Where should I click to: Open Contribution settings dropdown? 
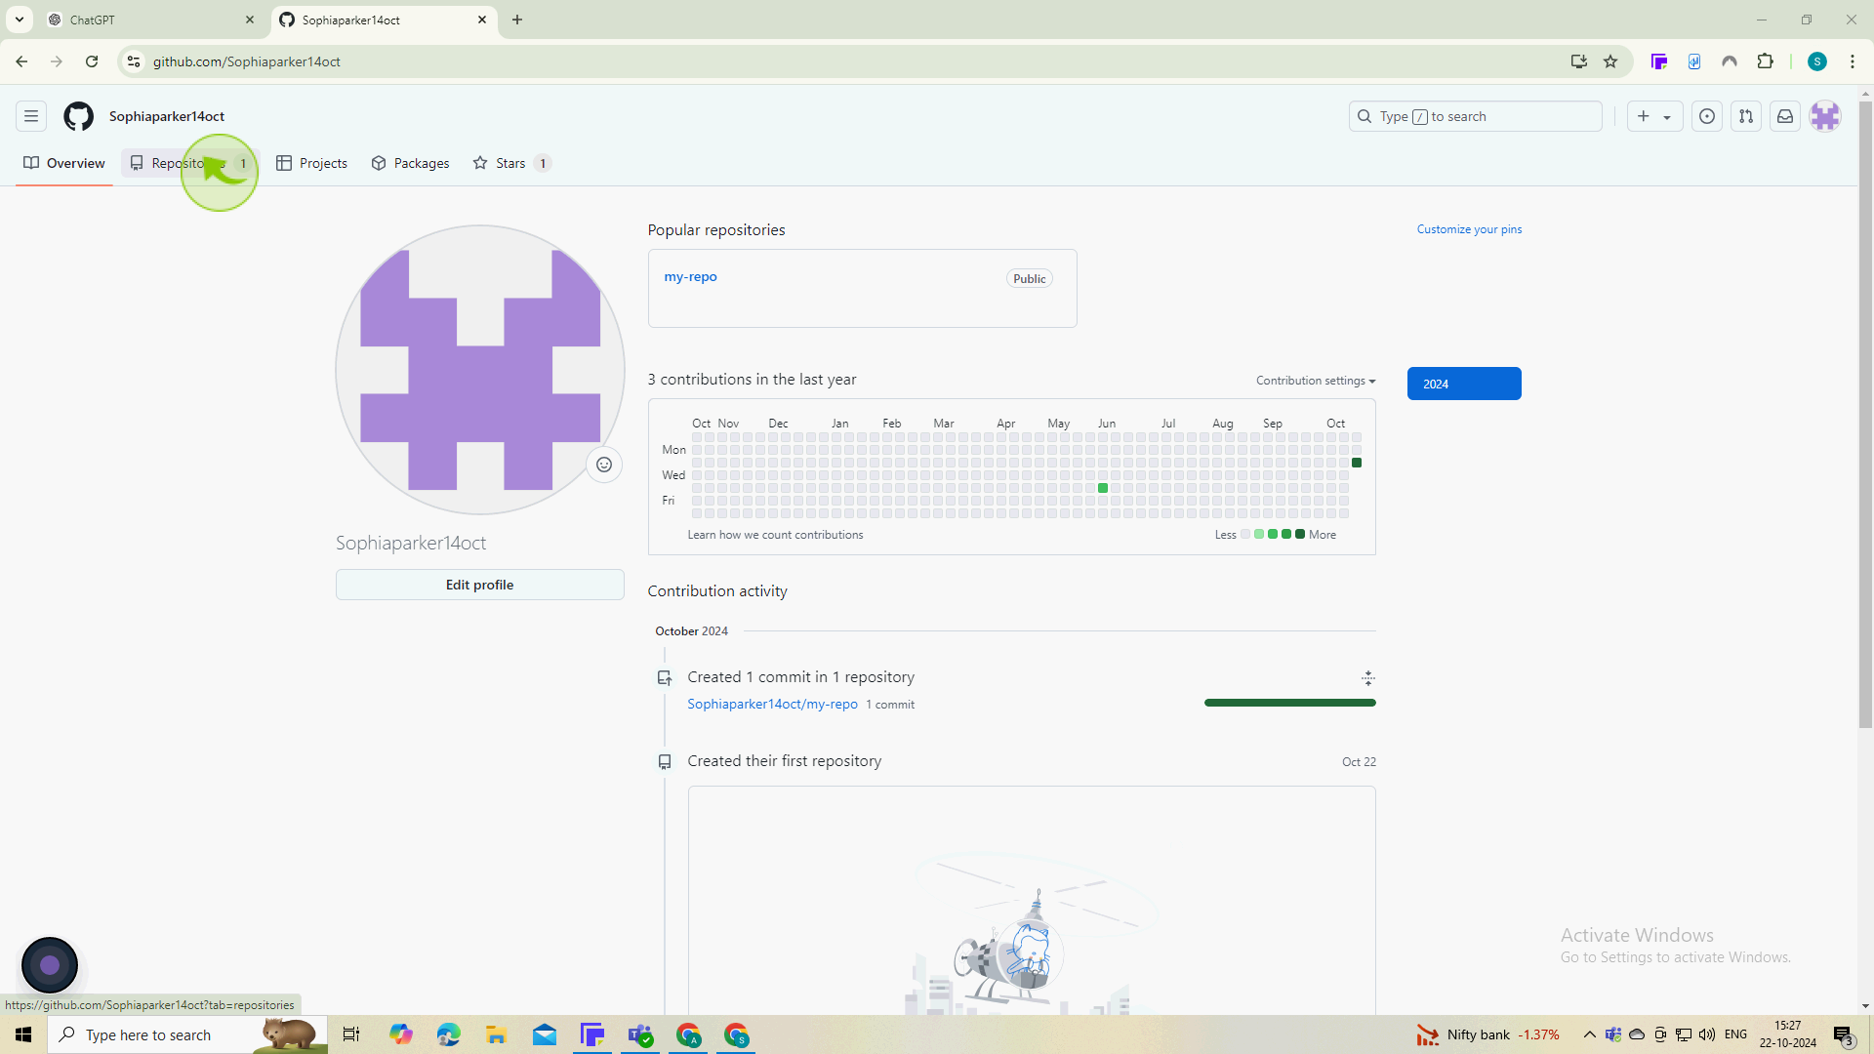[x=1316, y=381]
